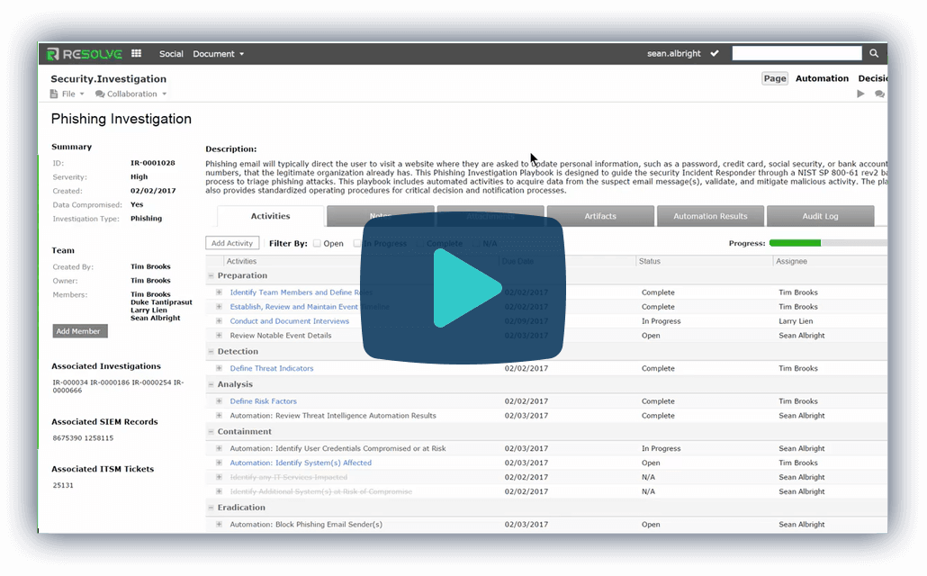Switch to the Artifacts tab
The height and width of the screenshot is (576, 927).
point(600,216)
